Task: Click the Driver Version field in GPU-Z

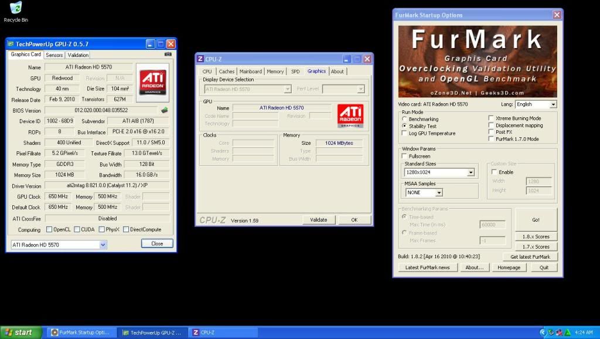Action: [107, 185]
